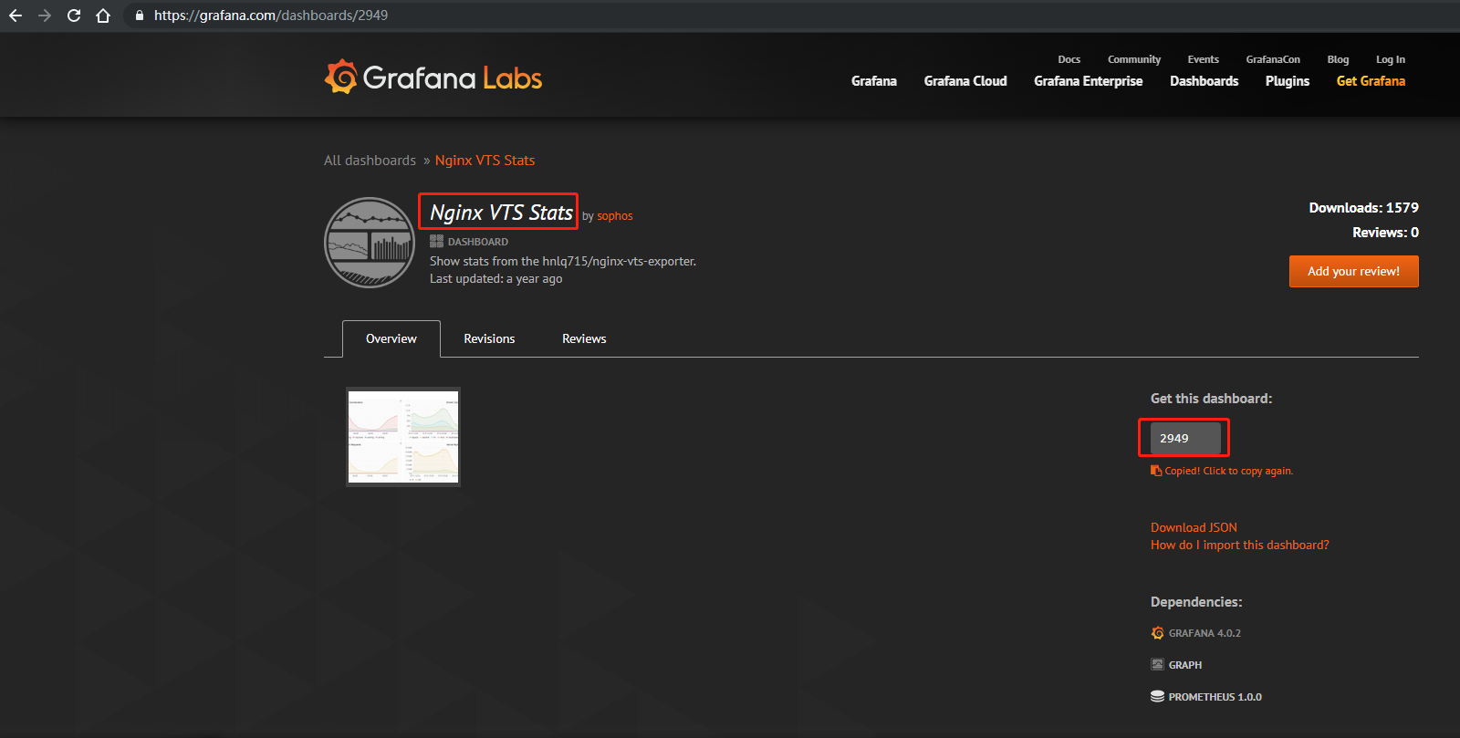This screenshot has width=1460, height=738.
Task: Open the GrafanaCon link
Action: (1273, 59)
